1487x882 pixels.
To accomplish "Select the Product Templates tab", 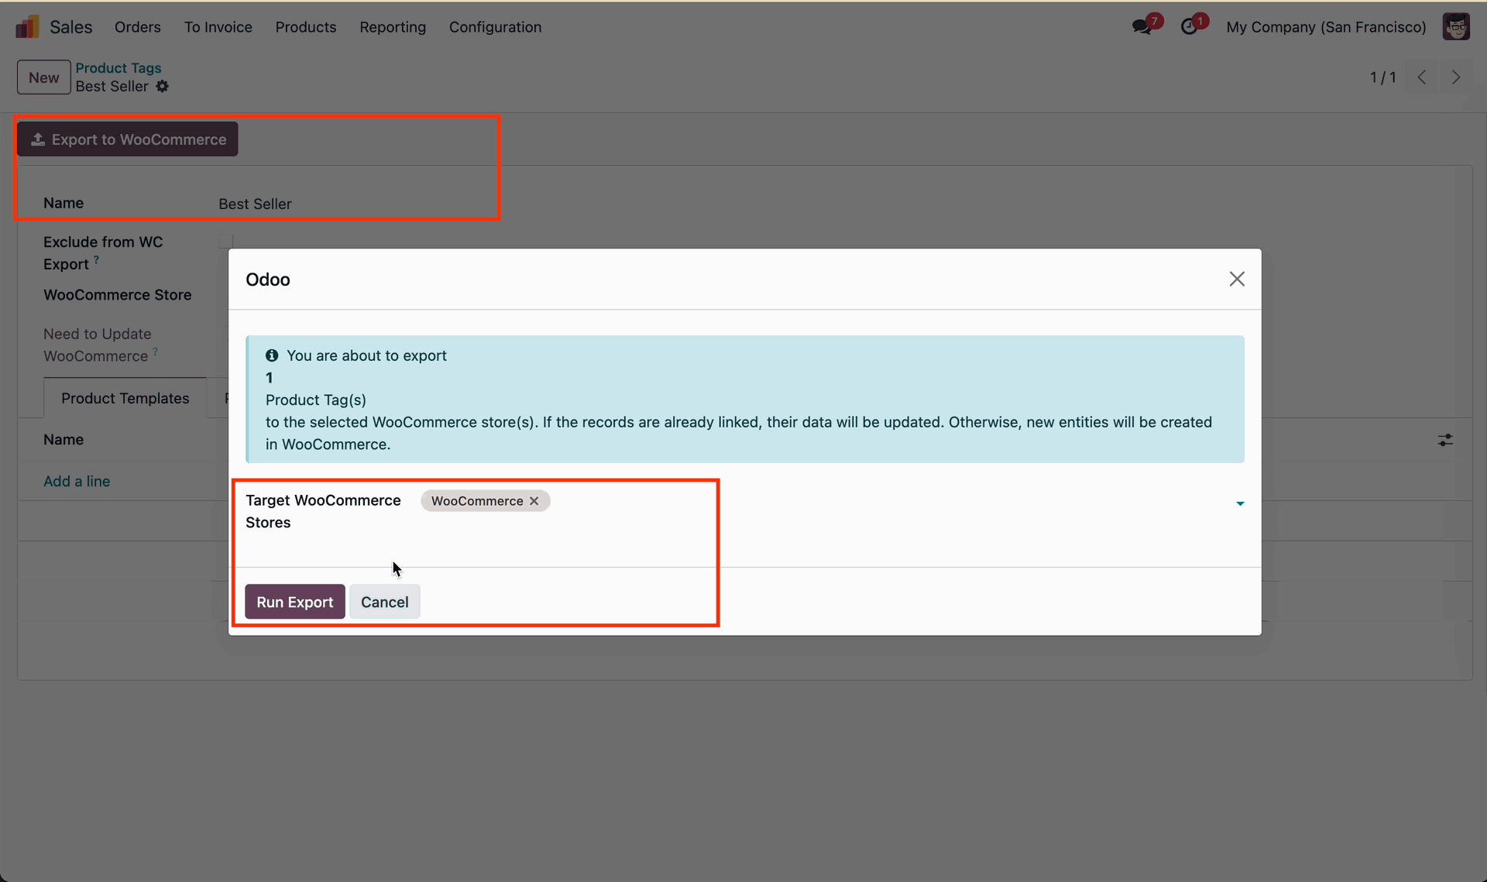I will [125, 398].
